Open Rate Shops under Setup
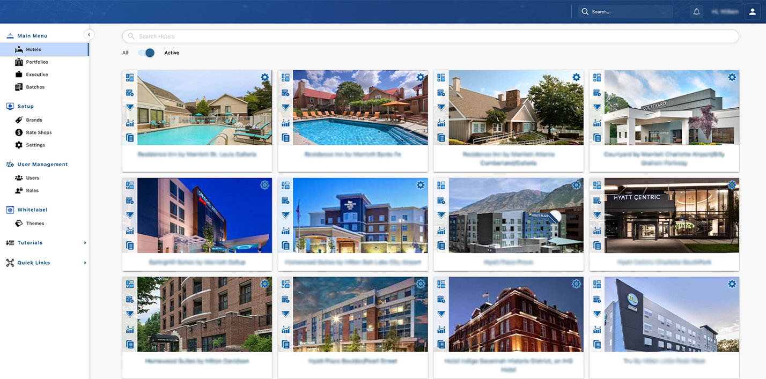Viewport: 766px width, 379px height. click(39, 132)
